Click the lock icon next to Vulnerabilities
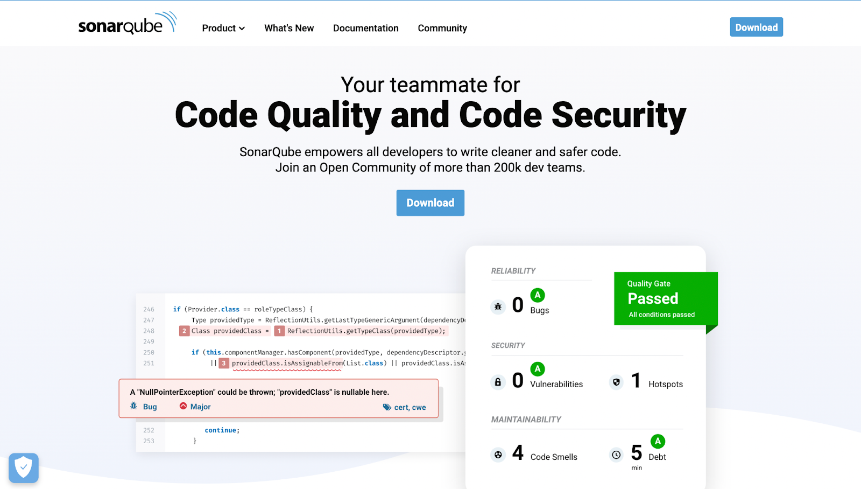The image size is (861, 489). coord(498,381)
